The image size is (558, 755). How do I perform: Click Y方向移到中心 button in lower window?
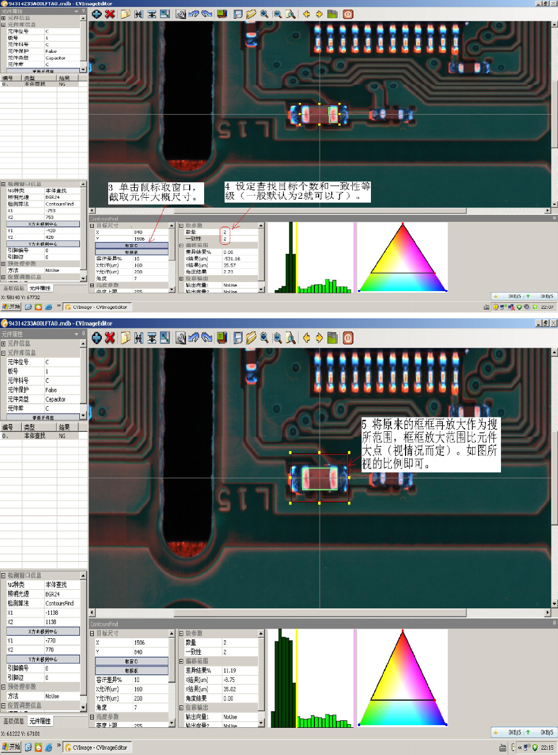pos(43,659)
